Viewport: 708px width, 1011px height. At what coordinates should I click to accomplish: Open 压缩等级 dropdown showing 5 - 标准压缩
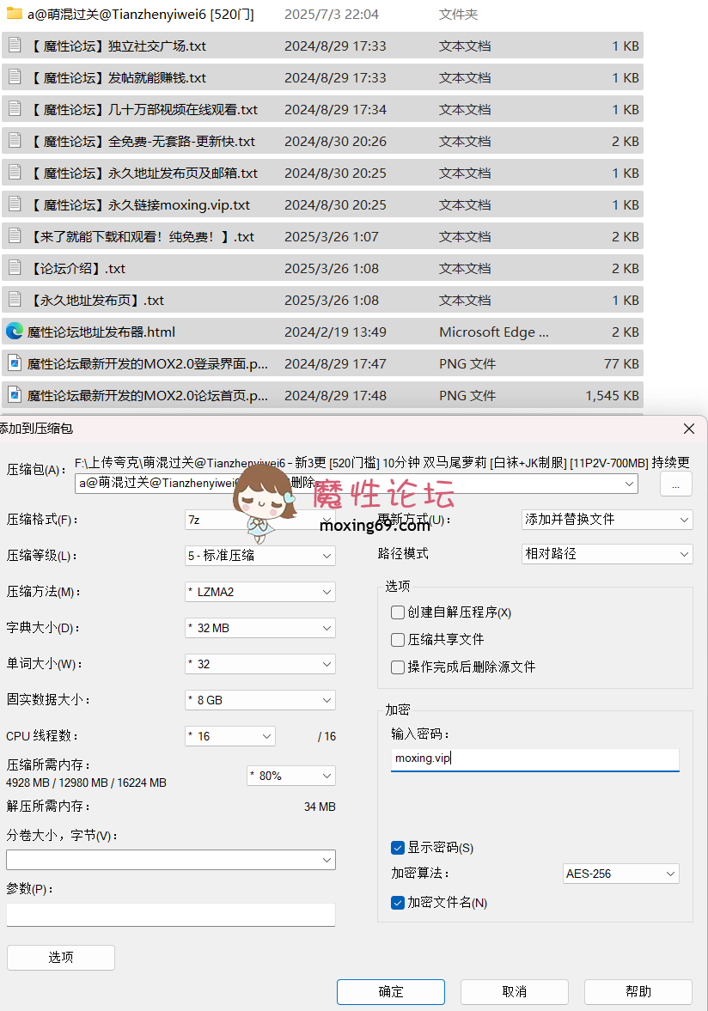[259, 555]
